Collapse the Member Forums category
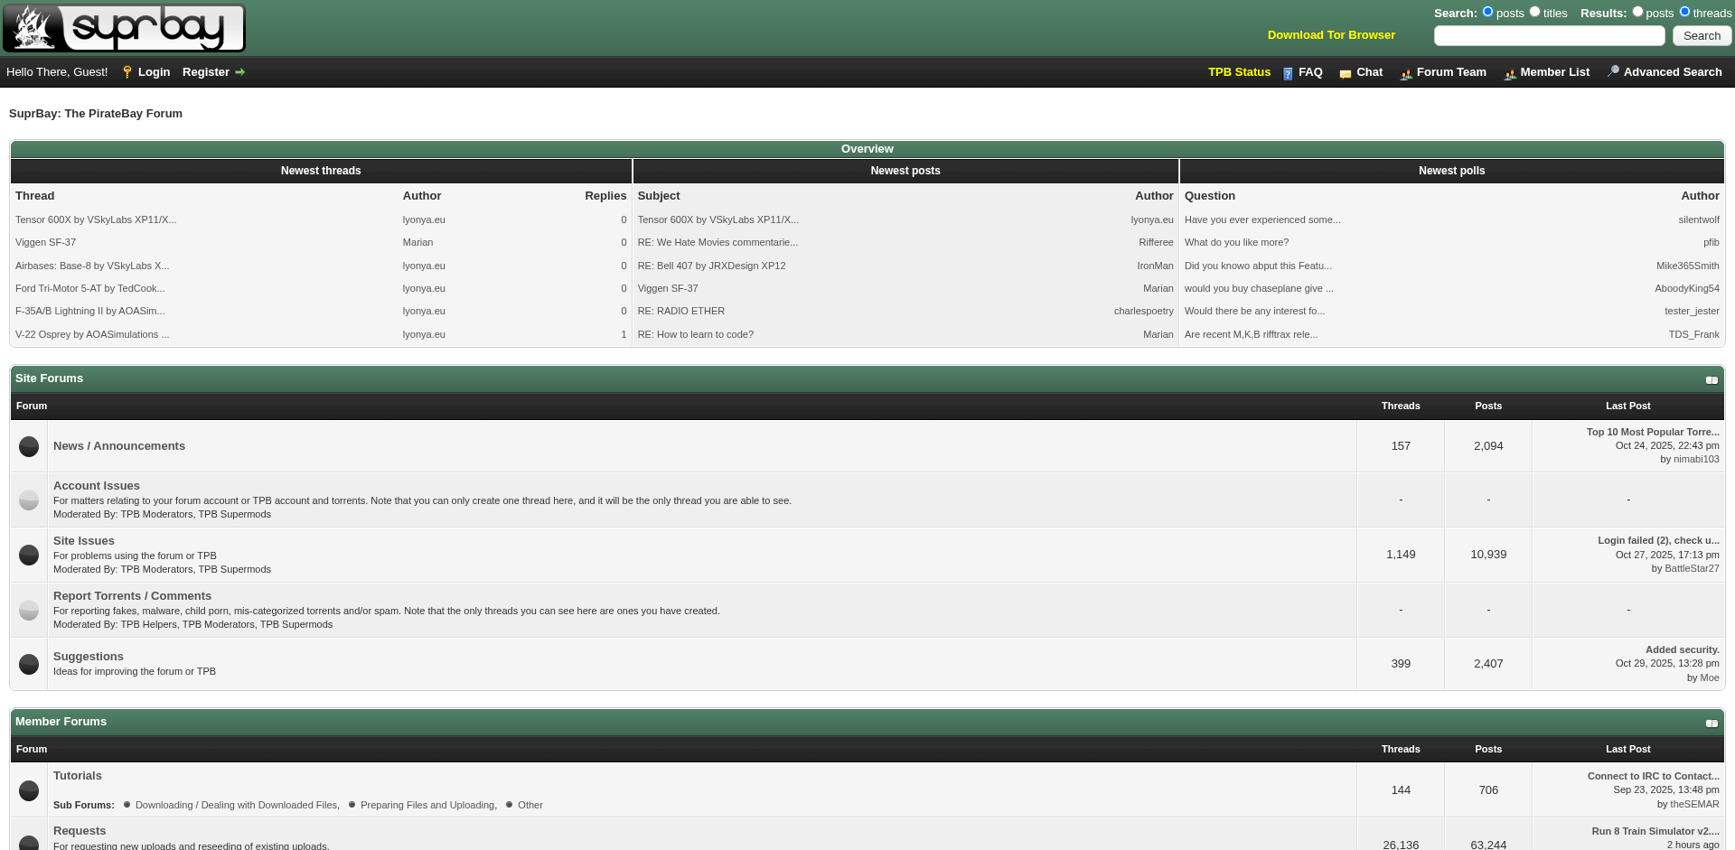Screen dimensions: 1735x850 tap(1712, 724)
